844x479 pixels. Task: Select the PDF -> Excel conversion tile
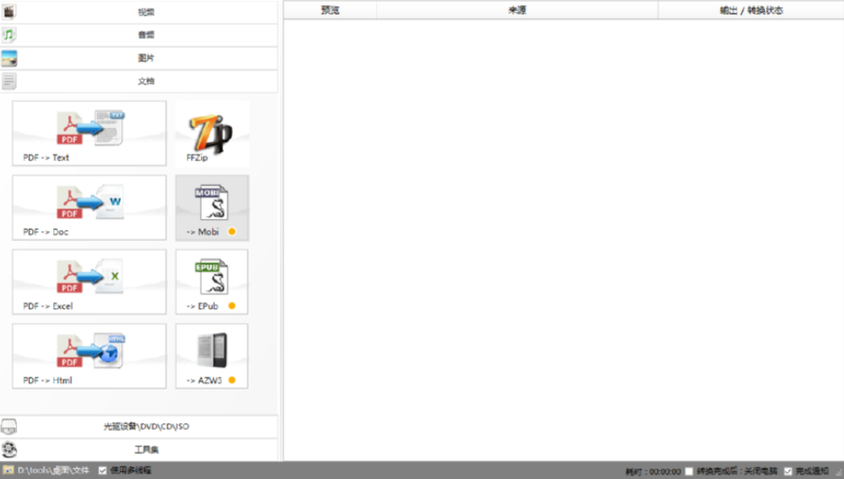click(x=89, y=282)
